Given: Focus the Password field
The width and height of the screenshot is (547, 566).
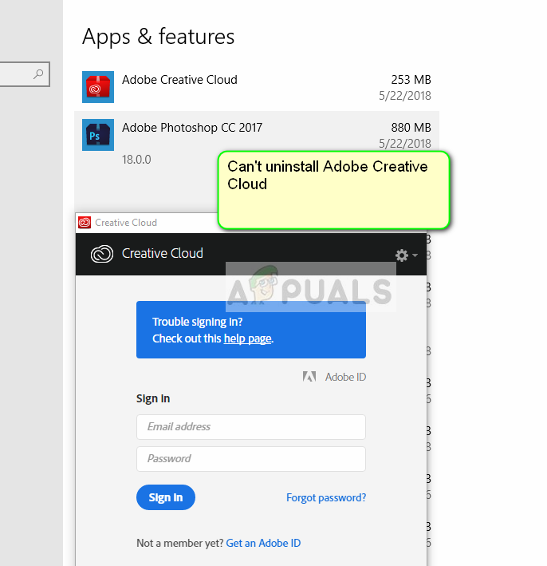Looking at the screenshot, I should coord(250,459).
